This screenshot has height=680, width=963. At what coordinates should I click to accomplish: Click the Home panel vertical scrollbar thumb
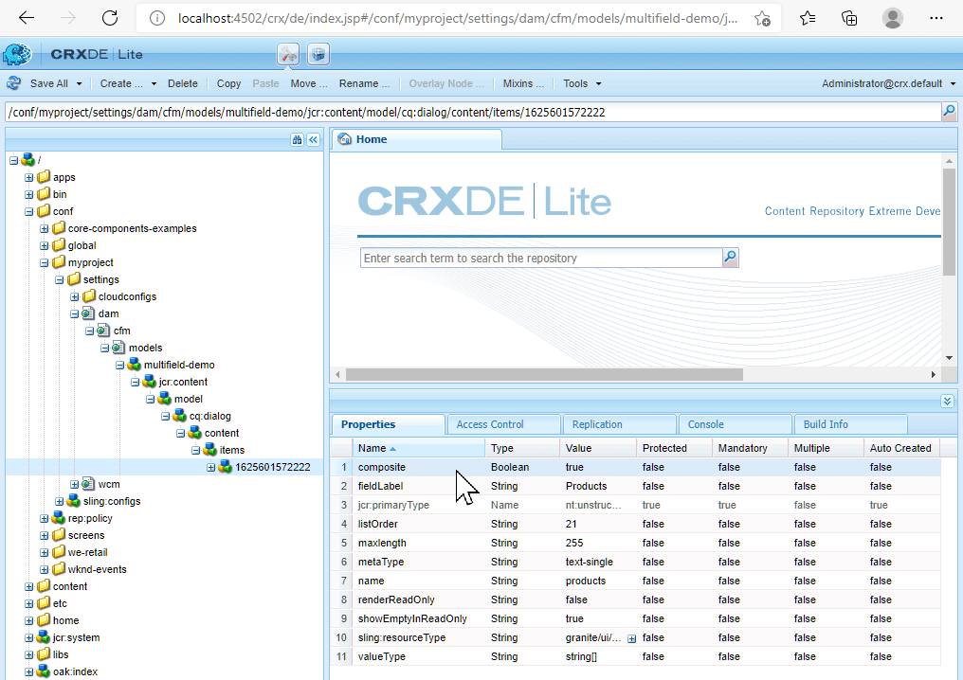click(x=949, y=221)
